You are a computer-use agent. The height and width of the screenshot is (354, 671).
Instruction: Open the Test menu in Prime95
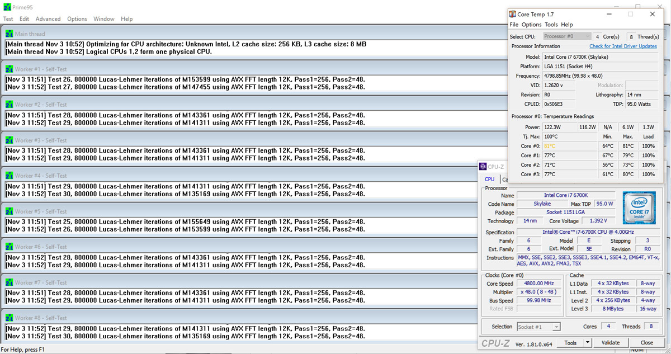(x=8, y=19)
